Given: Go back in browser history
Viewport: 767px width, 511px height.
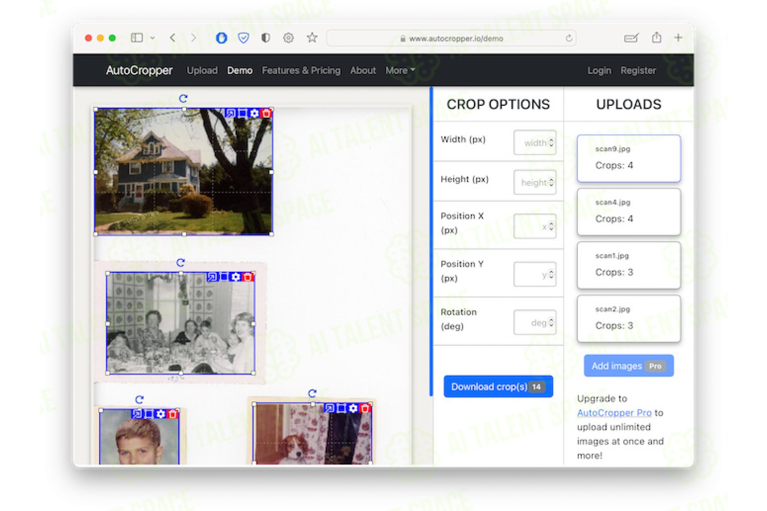Looking at the screenshot, I should (173, 38).
